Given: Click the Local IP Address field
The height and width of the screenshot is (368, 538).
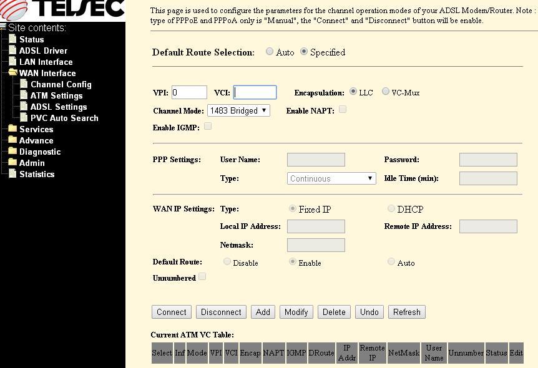Looking at the screenshot, I should pyautogui.click(x=316, y=226).
